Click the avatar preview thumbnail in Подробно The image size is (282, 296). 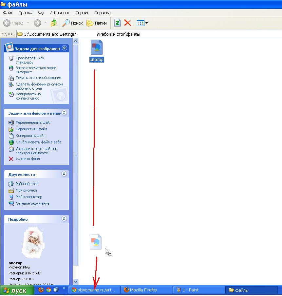[x=33, y=243]
